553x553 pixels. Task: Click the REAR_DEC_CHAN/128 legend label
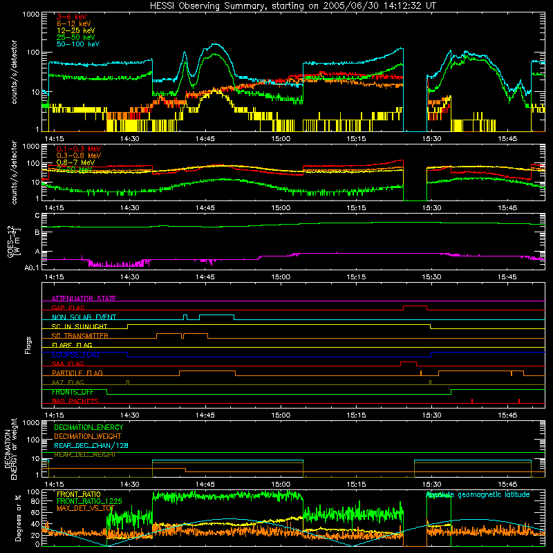pos(91,445)
